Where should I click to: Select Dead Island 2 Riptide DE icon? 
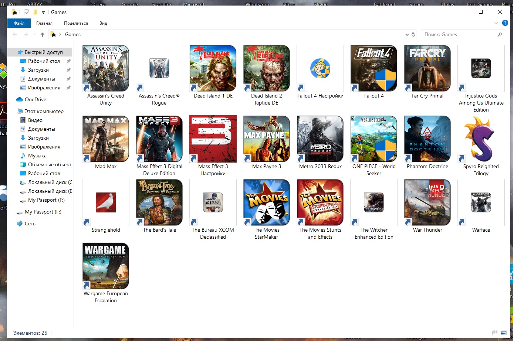267,68
